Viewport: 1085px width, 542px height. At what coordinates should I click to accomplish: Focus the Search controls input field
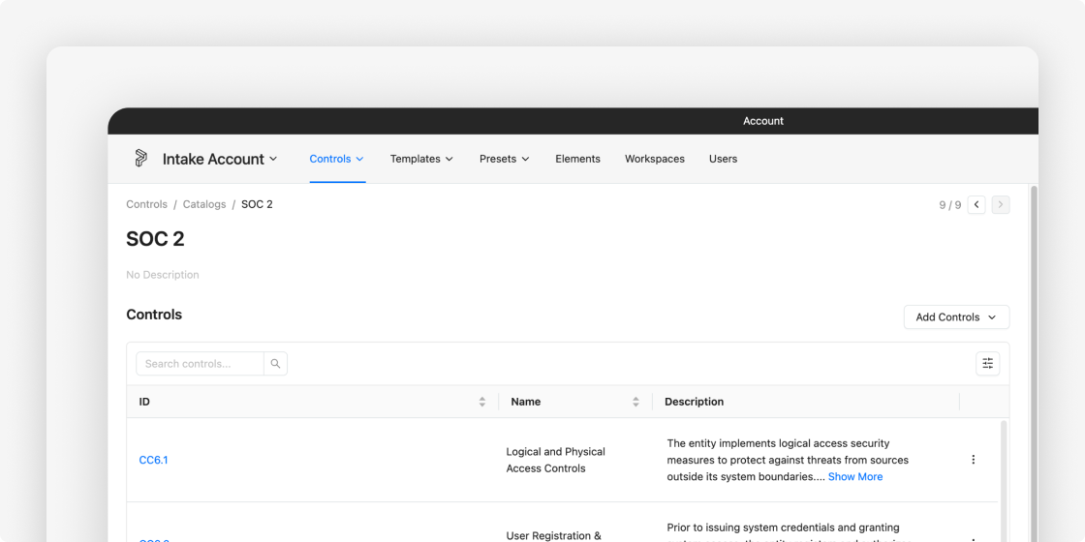(200, 364)
